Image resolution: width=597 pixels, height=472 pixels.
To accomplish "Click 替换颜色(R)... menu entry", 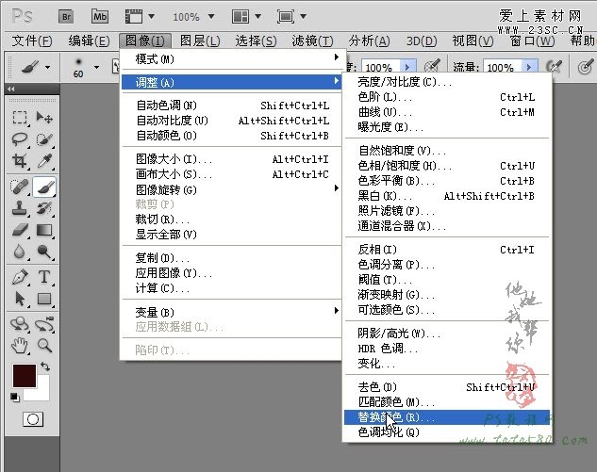I will tap(397, 416).
